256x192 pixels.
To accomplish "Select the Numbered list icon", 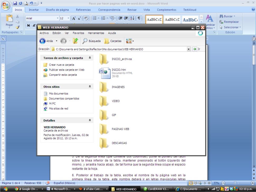I will tap(103, 18).
